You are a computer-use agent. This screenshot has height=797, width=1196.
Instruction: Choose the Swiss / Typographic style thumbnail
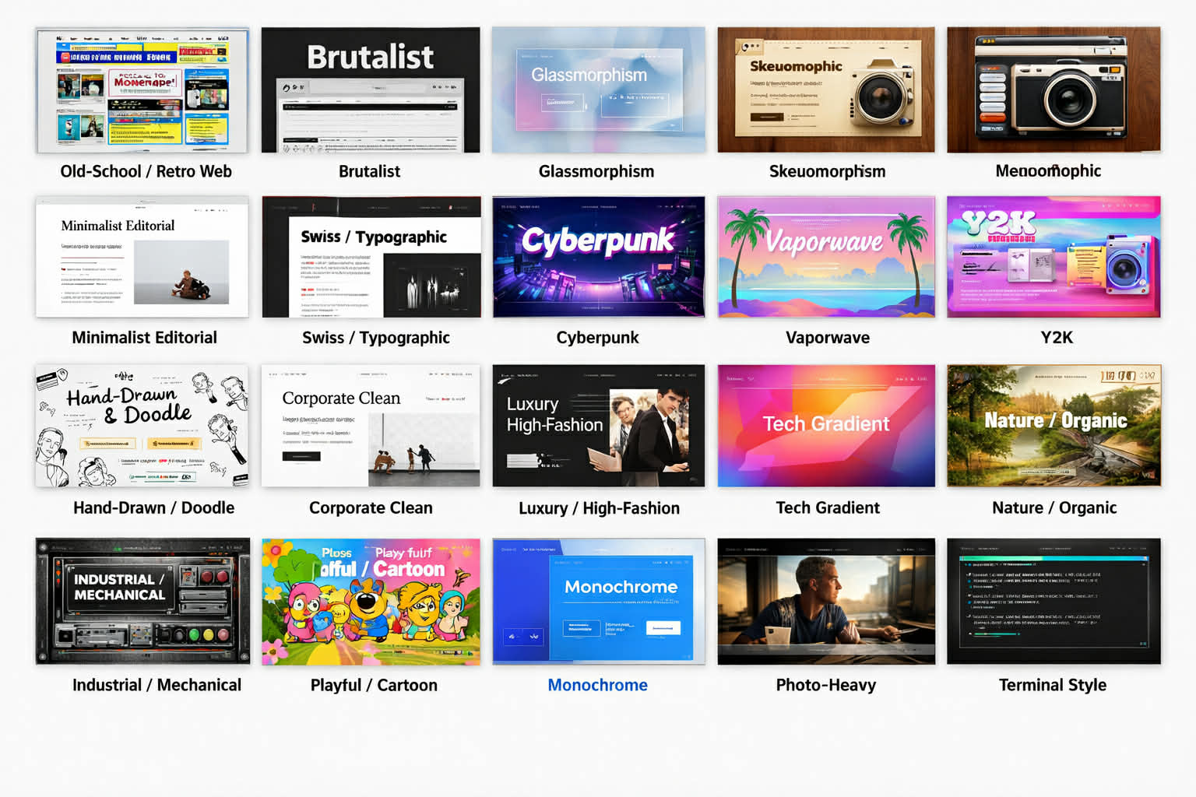coord(370,257)
